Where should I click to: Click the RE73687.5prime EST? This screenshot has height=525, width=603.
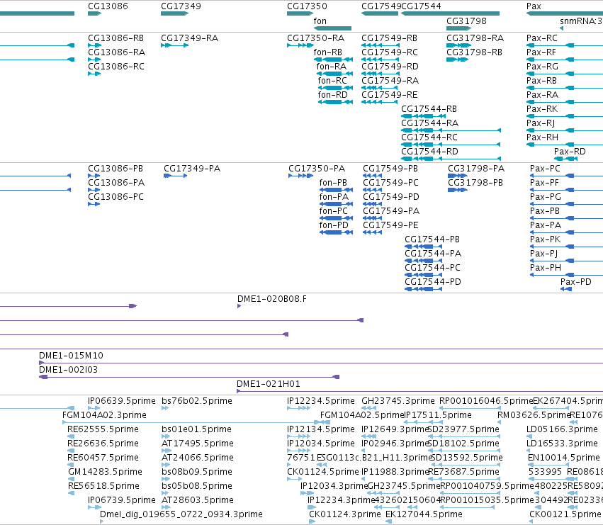465,479
